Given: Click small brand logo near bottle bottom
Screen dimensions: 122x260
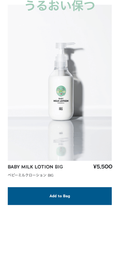Looking at the screenshot, I should 61,109.
